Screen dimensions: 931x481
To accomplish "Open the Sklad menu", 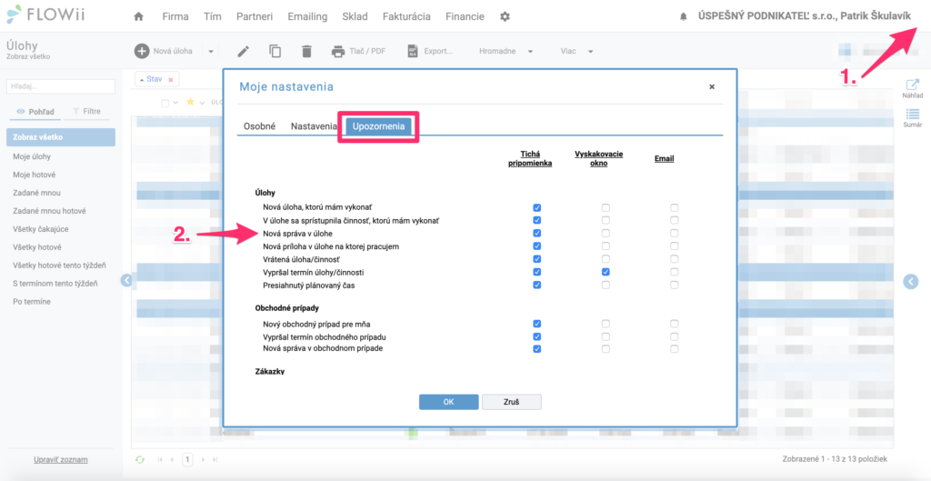I will pyautogui.click(x=355, y=16).
